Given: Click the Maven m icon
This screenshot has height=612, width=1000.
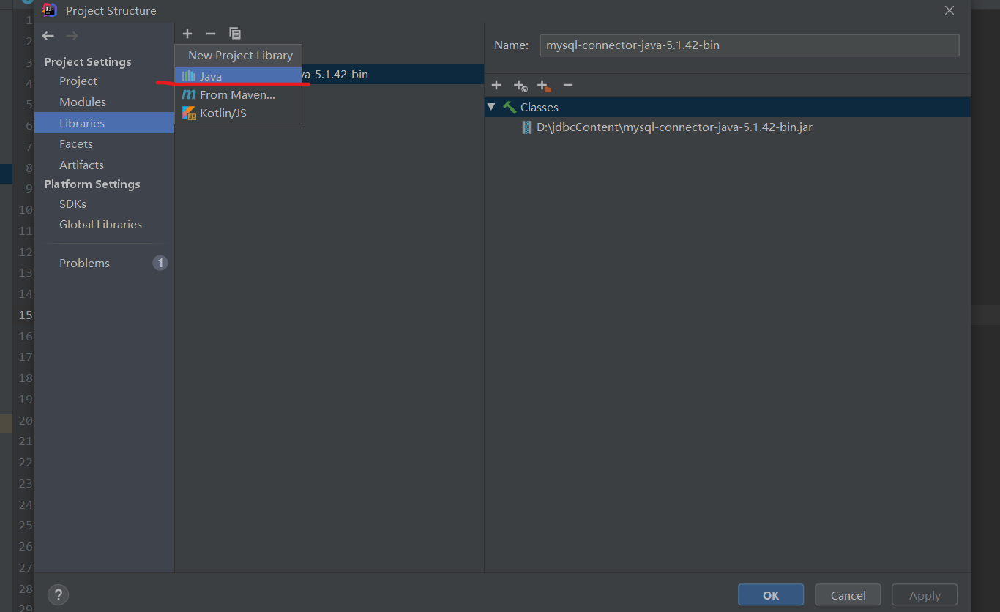Looking at the screenshot, I should click(x=189, y=94).
